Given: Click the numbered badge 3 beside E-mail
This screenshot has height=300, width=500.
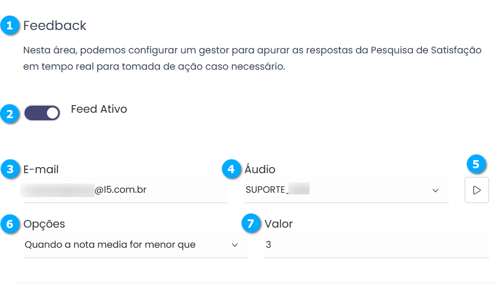Looking at the screenshot, I should [x=10, y=169].
